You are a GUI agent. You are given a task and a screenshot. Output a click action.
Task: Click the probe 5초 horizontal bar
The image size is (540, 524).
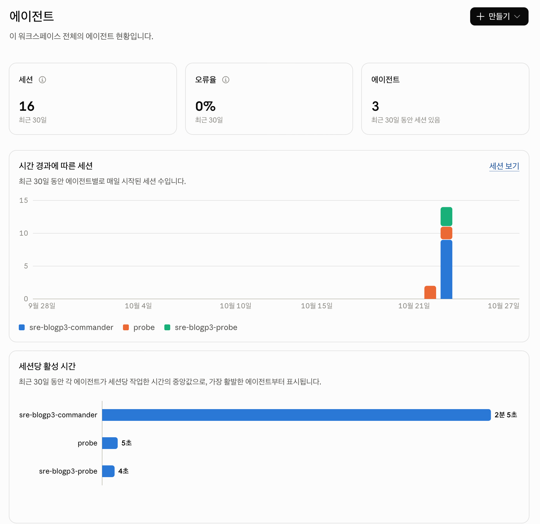point(110,443)
